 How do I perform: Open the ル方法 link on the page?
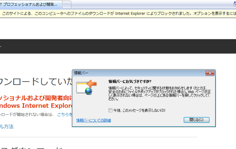coord(7,127)
